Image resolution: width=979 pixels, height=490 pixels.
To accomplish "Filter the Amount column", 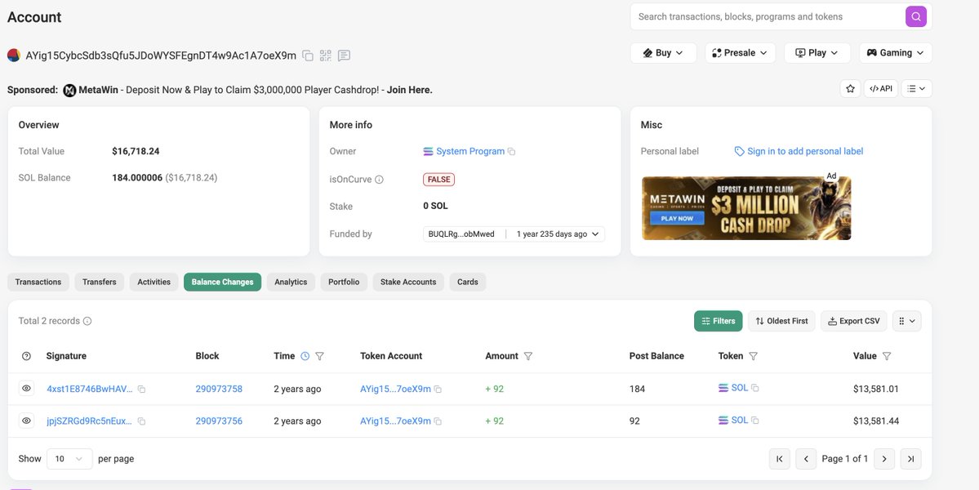I will pyautogui.click(x=528, y=356).
